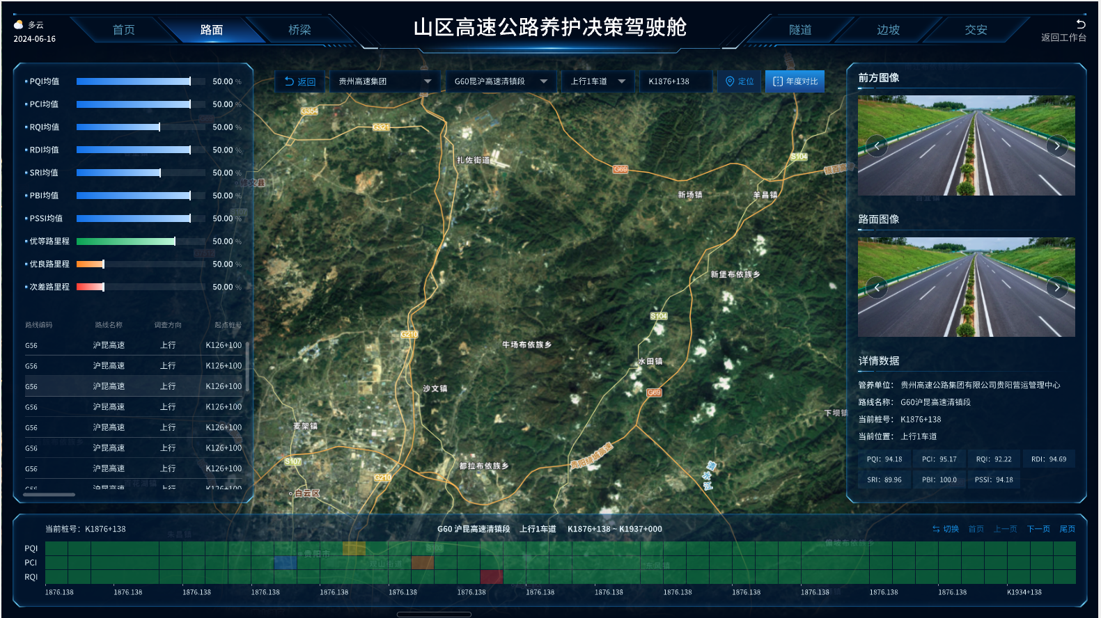Click the 定位 location pin icon

[730, 81]
